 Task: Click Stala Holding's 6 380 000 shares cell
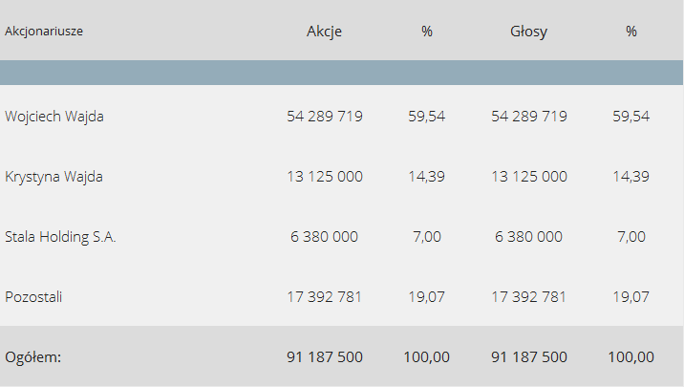coord(324,237)
